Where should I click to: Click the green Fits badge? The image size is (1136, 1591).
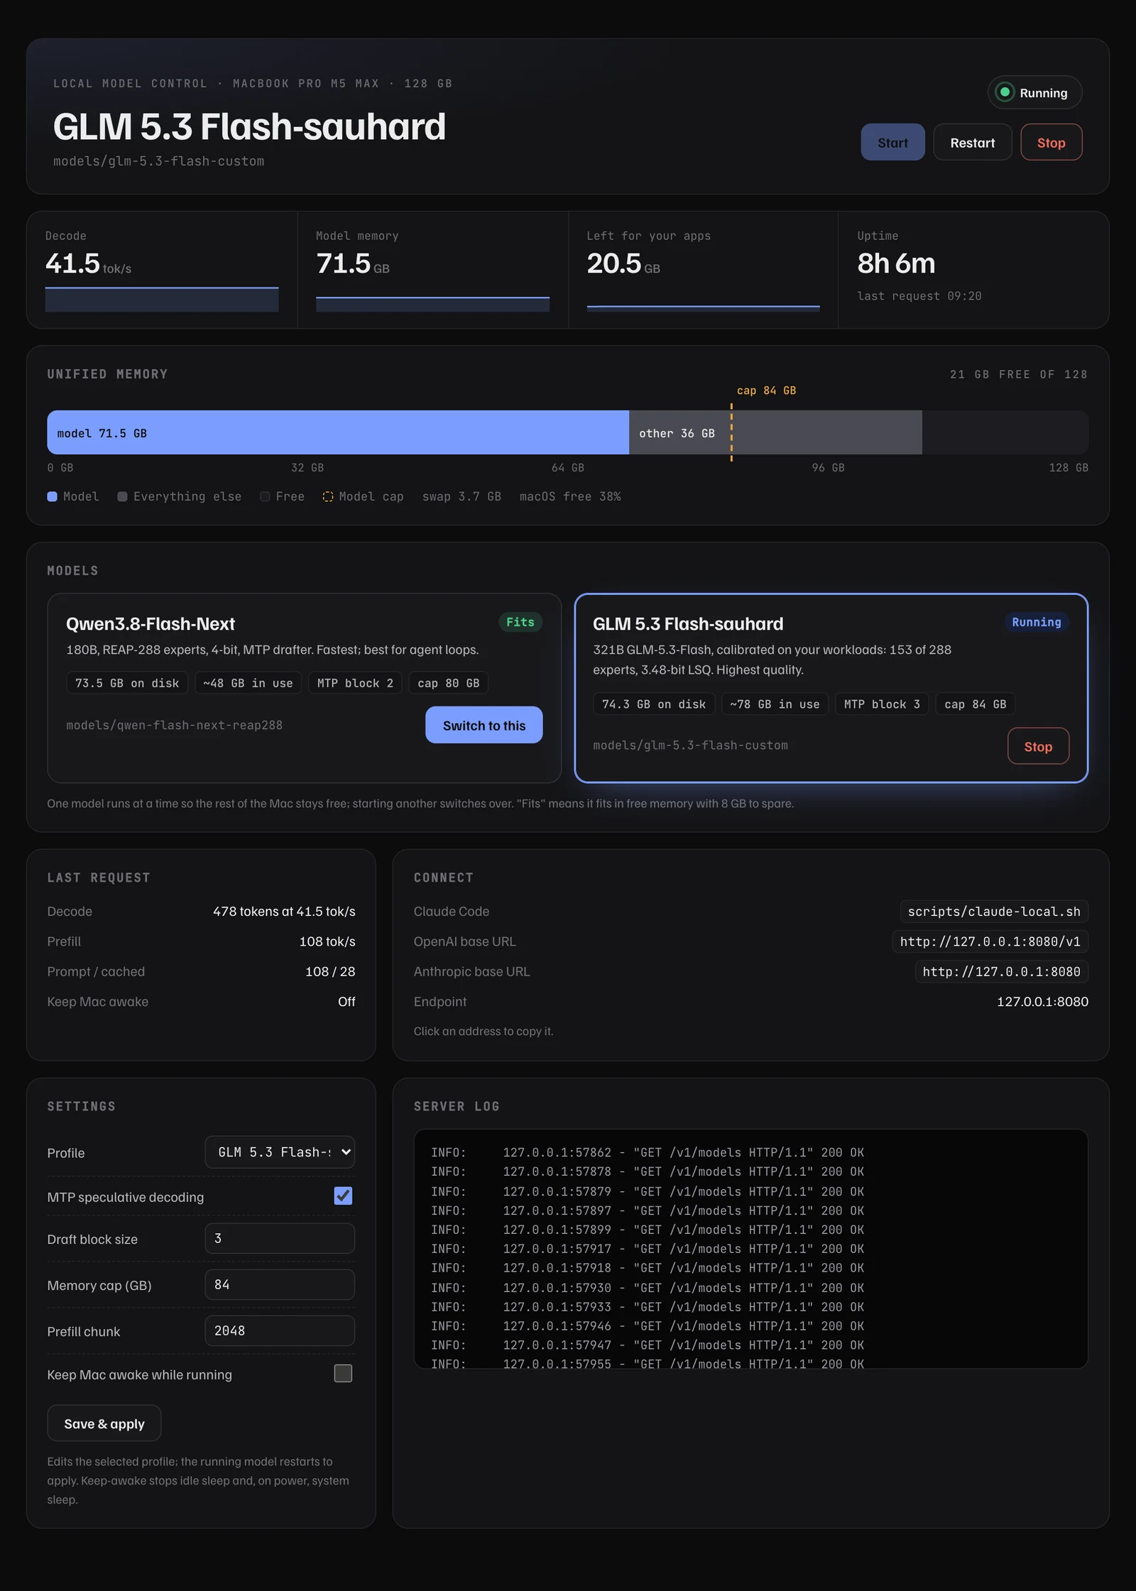pyautogui.click(x=520, y=622)
